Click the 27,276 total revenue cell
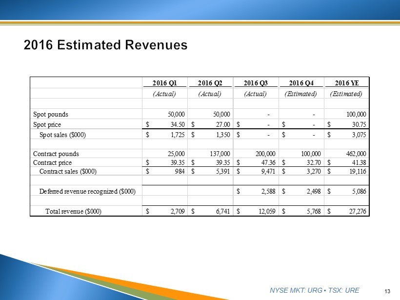The width and height of the screenshot is (400, 300). coord(356,211)
